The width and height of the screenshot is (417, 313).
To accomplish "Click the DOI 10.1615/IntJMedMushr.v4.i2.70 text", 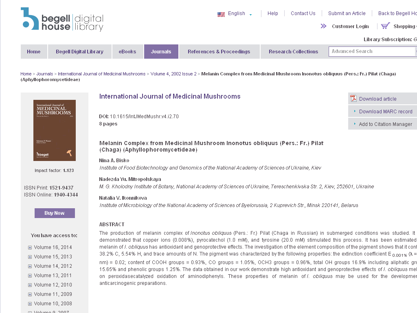I will (x=139, y=117).
